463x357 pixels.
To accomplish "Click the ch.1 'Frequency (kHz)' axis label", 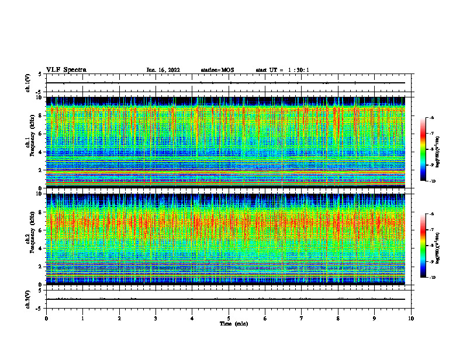I will point(32,136).
